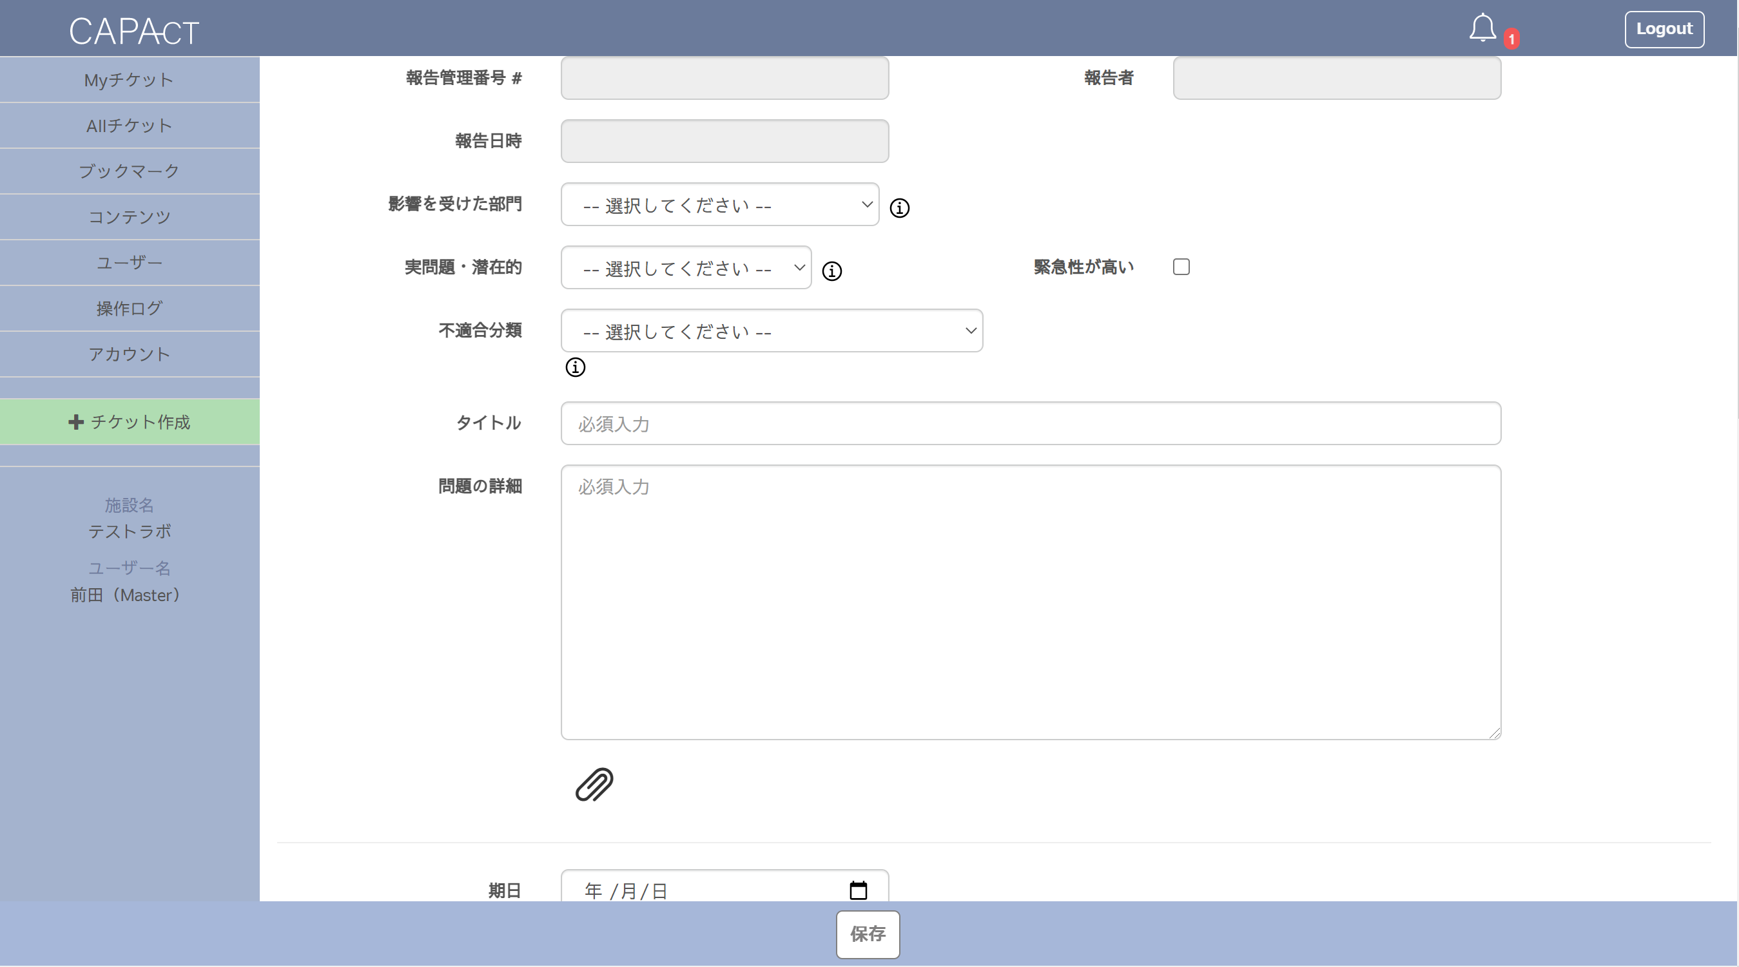
Task: Check the 緊急性が高い checkbox
Action: pyautogui.click(x=1181, y=267)
